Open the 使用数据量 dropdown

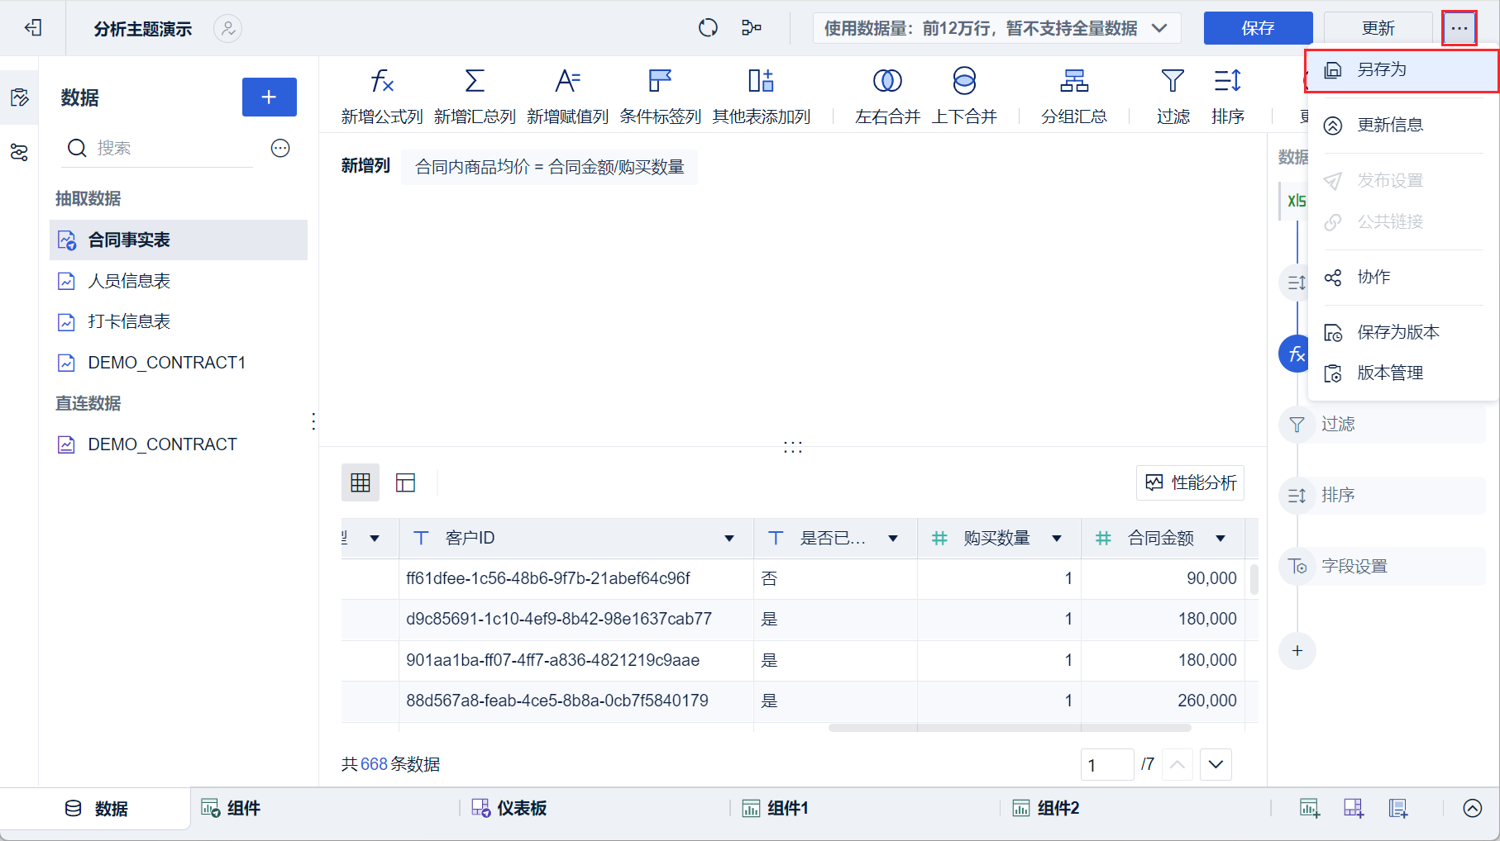click(996, 28)
